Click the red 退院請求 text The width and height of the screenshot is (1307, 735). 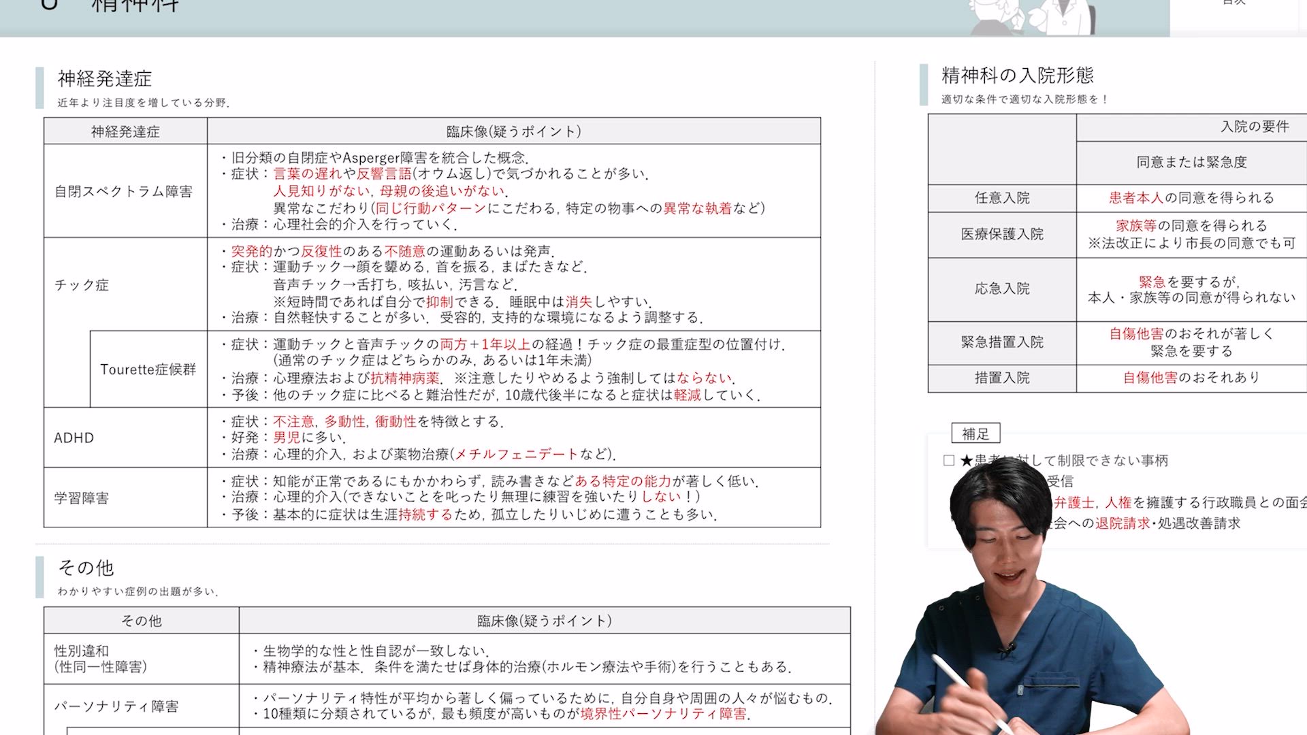[1122, 523]
